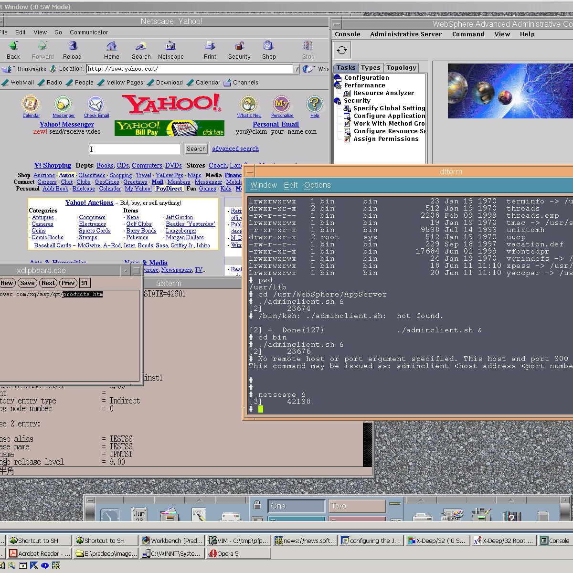Click Save in xclipboard window
Screen dimensions: 573x573
coord(27,283)
